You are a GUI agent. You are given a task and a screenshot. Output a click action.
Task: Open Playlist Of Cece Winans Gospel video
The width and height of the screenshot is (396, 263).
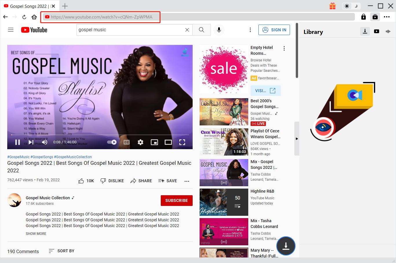tap(224, 142)
